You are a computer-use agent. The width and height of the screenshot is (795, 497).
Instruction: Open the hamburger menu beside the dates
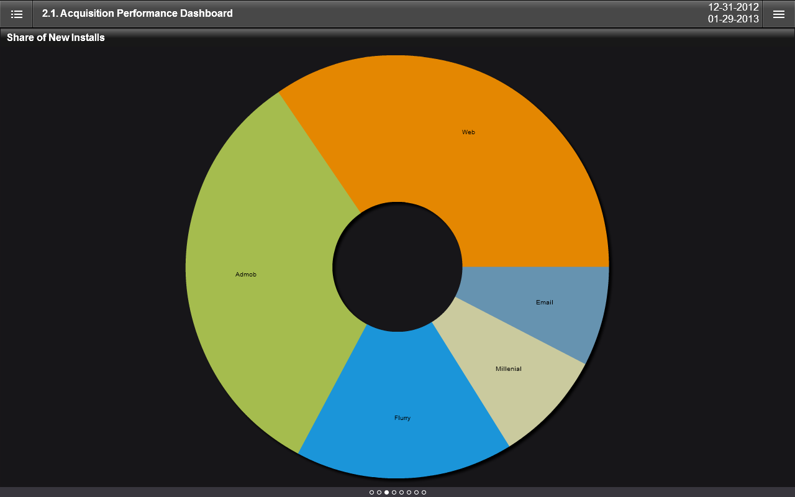click(778, 14)
